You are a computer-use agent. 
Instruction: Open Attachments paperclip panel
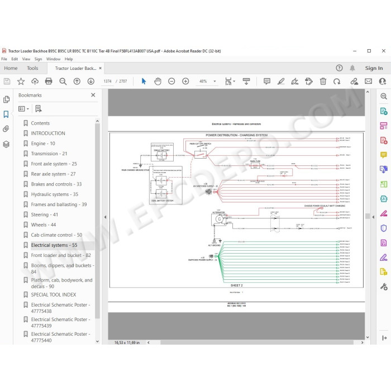[6, 129]
